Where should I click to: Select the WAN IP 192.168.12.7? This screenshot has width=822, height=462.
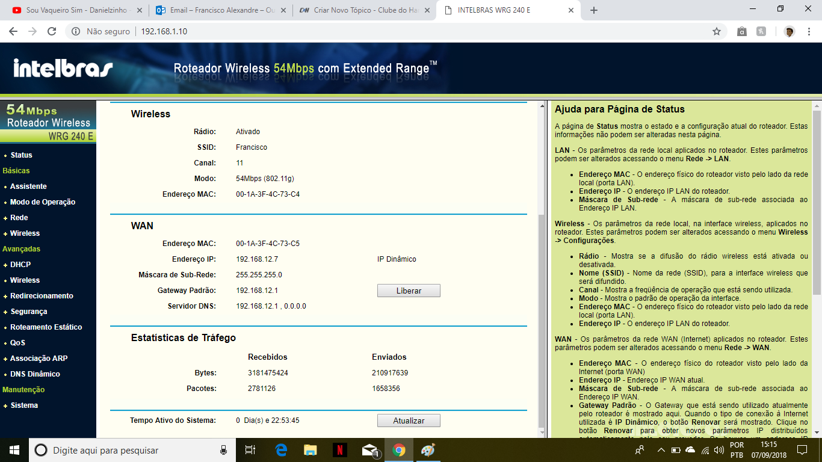(x=257, y=259)
